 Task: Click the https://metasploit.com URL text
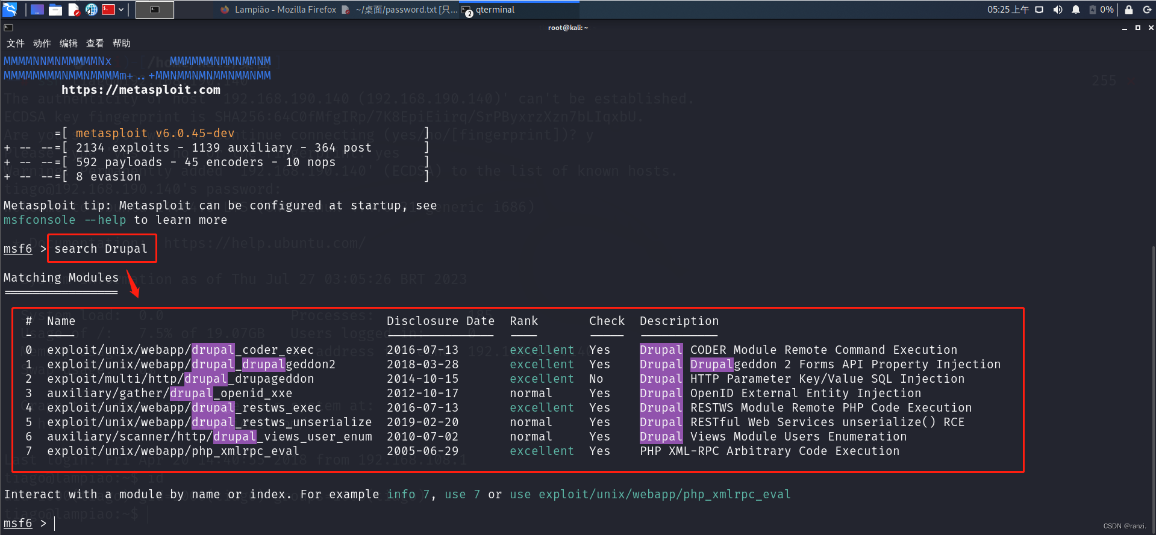[141, 90]
